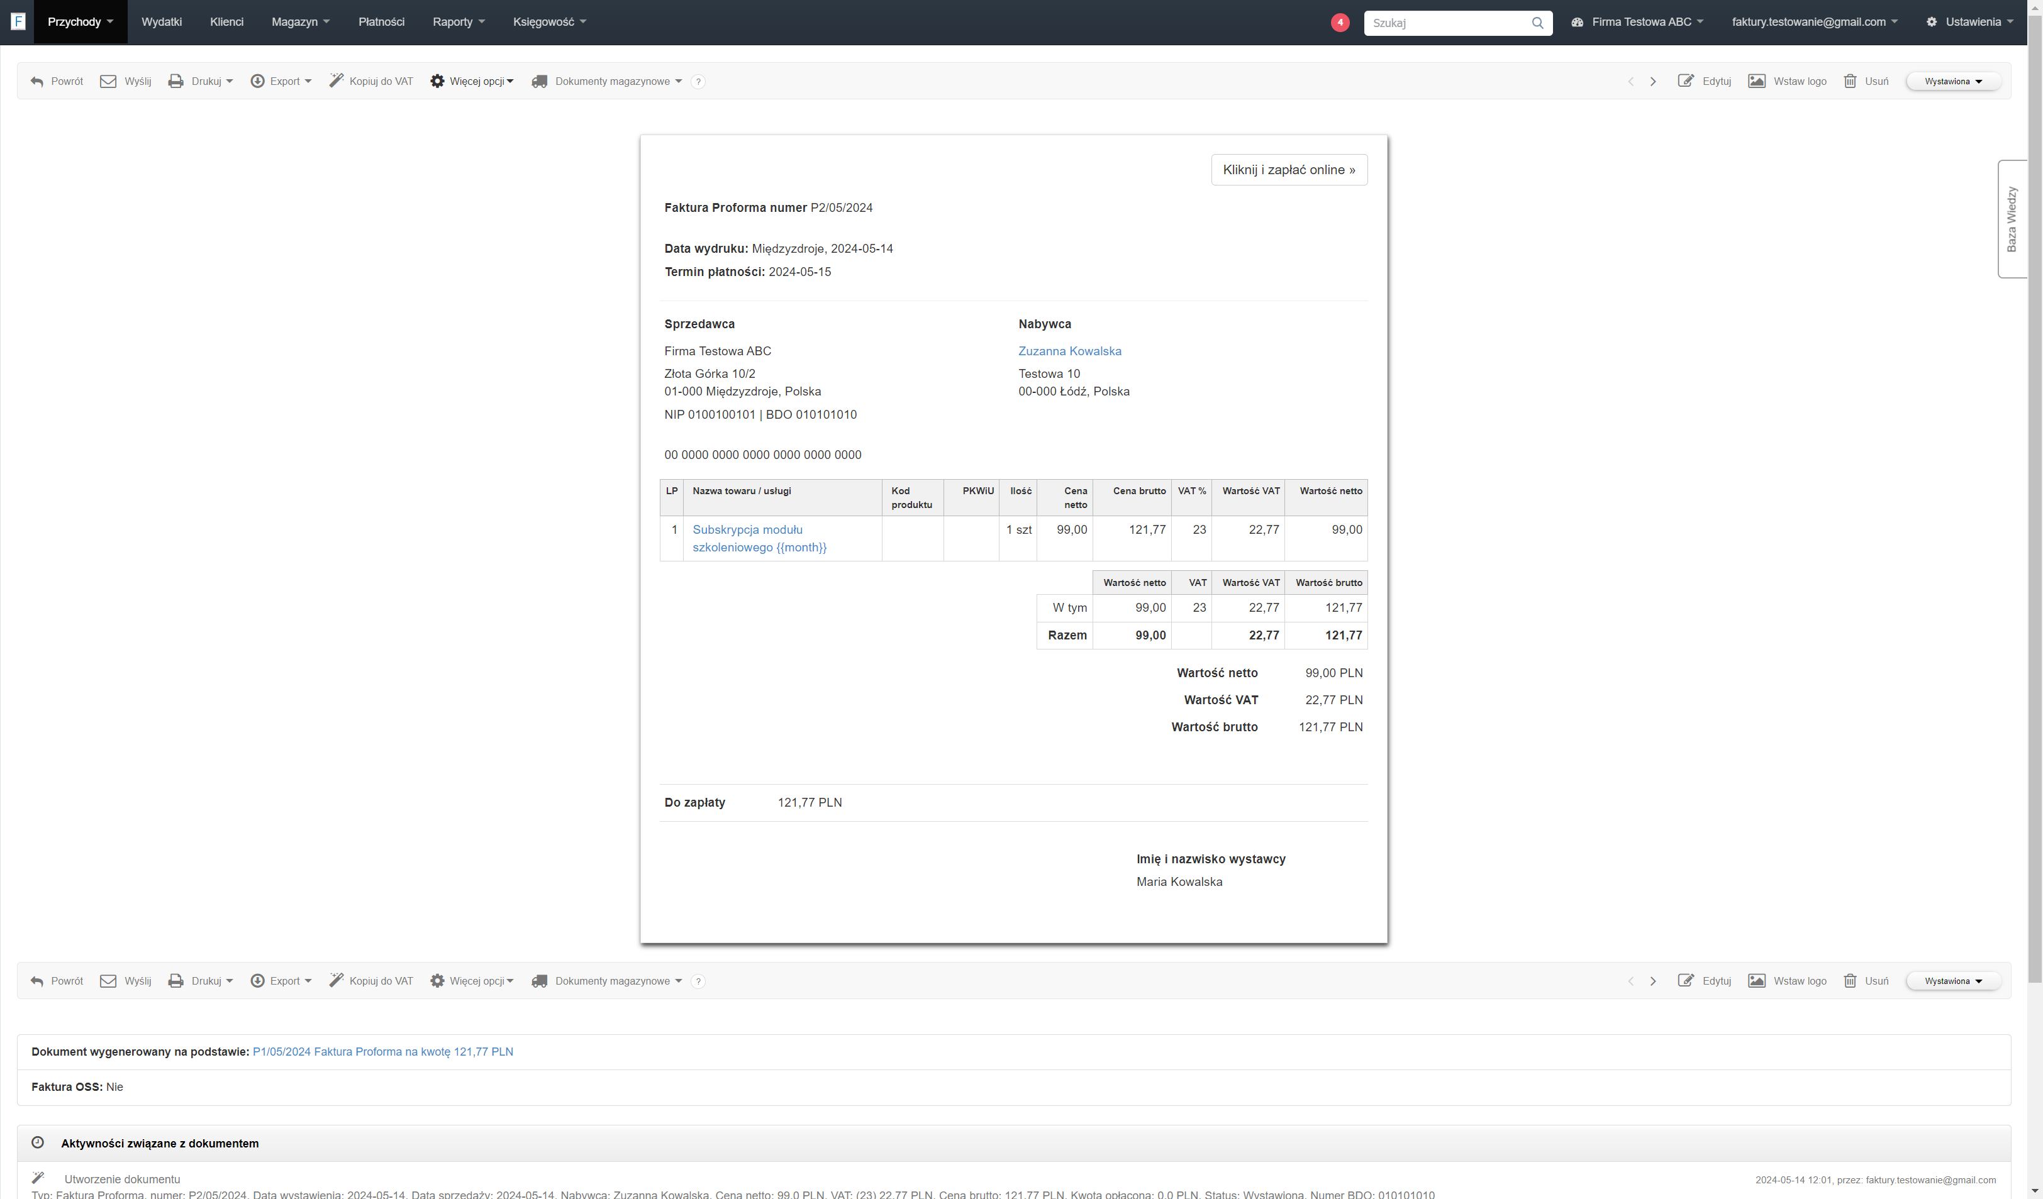Click top Dokumenty magazynowe truck icon

(539, 81)
